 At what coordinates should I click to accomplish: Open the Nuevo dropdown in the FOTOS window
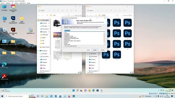[91, 10]
